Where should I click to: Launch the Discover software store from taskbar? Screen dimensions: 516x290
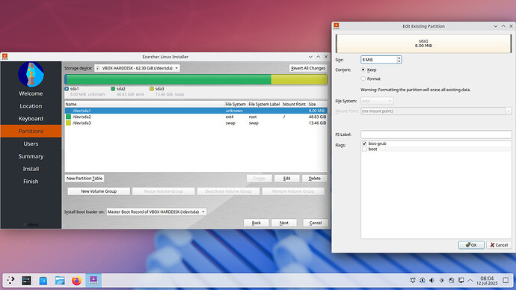(x=43, y=280)
